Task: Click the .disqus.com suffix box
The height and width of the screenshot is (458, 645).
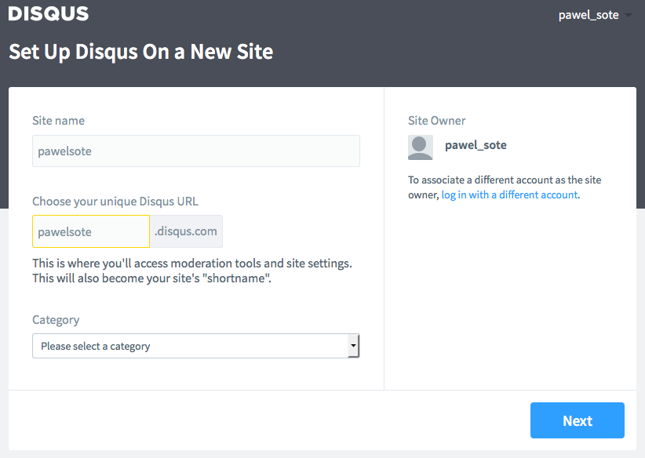Action: click(186, 231)
